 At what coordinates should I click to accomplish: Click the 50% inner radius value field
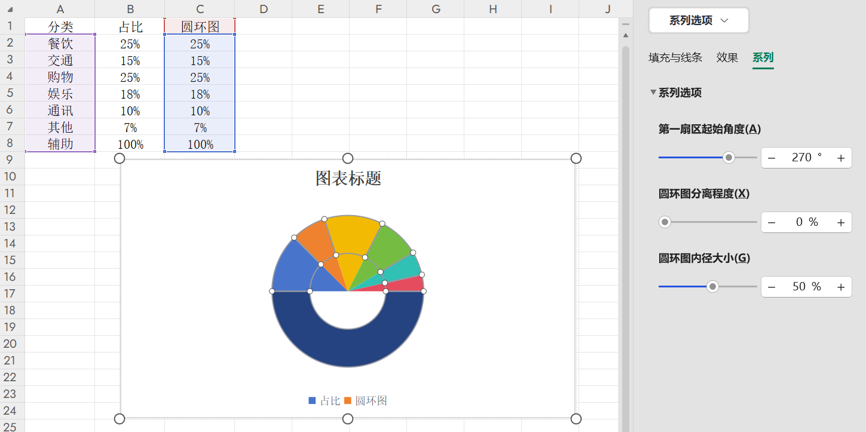tap(806, 286)
